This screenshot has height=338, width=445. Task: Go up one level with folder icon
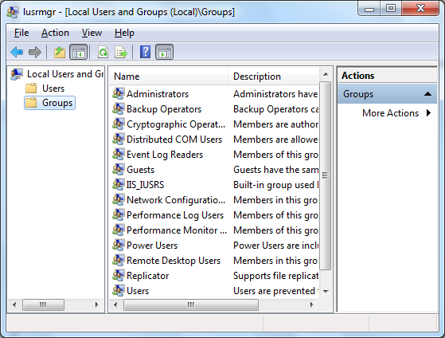point(60,53)
